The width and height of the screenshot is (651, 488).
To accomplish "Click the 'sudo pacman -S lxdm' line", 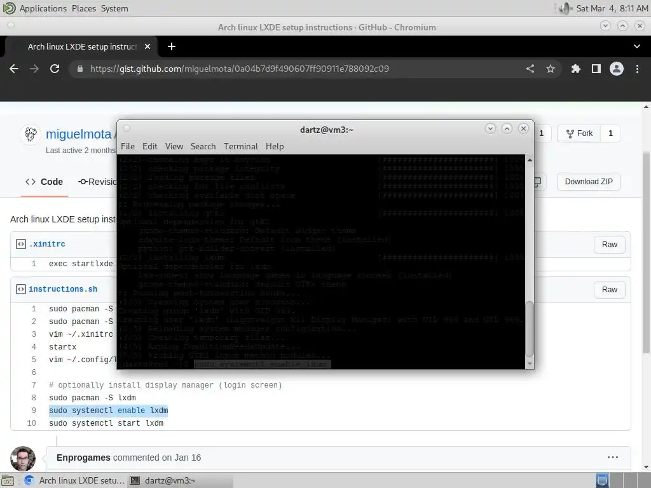I will [92, 398].
